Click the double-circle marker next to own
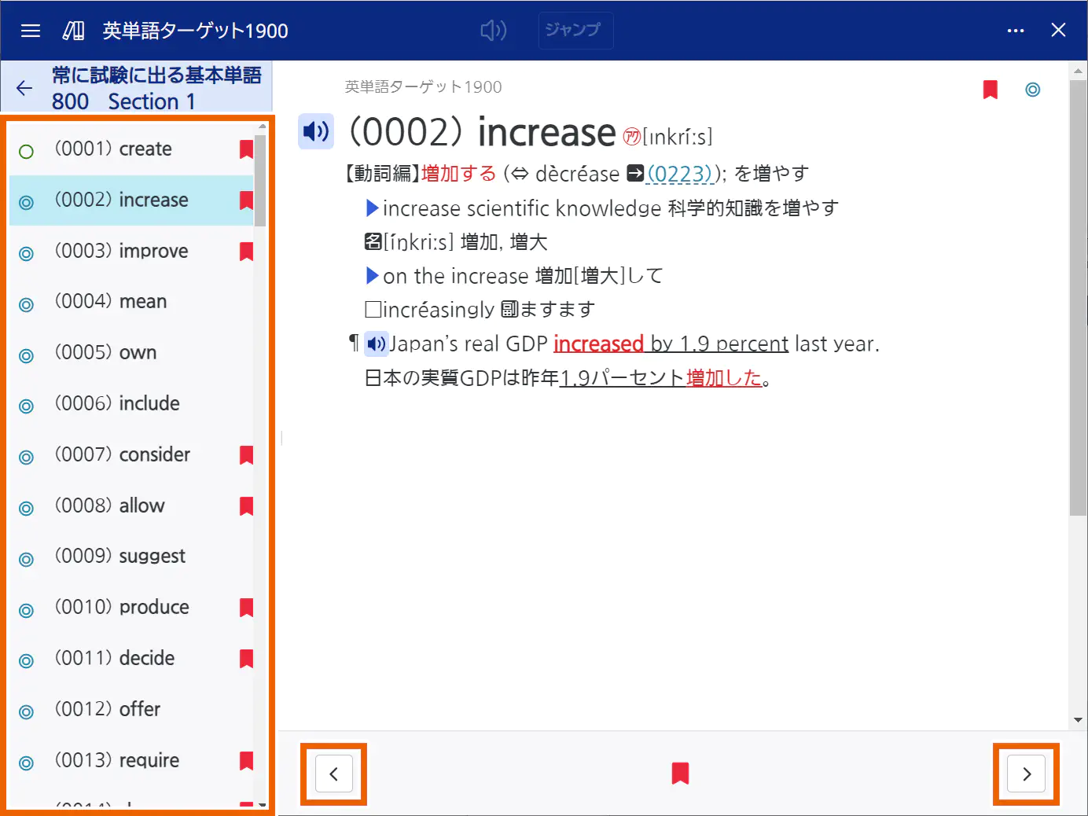 (26, 356)
